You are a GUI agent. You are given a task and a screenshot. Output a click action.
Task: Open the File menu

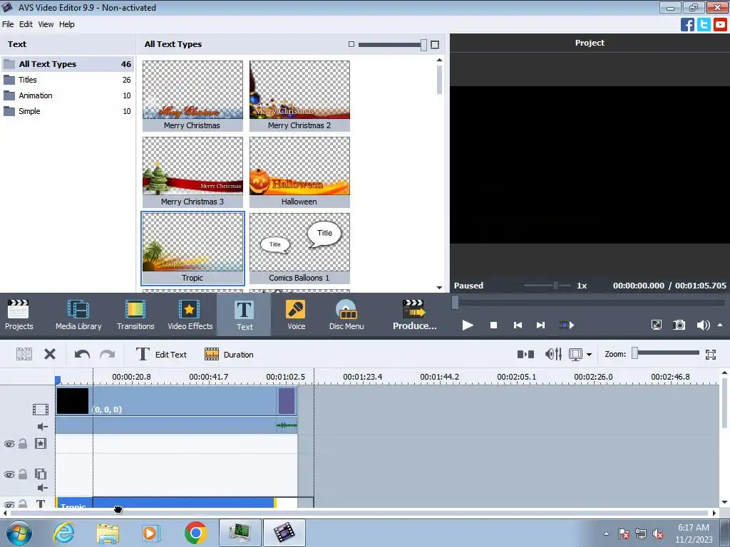click(x=8, y=24)
